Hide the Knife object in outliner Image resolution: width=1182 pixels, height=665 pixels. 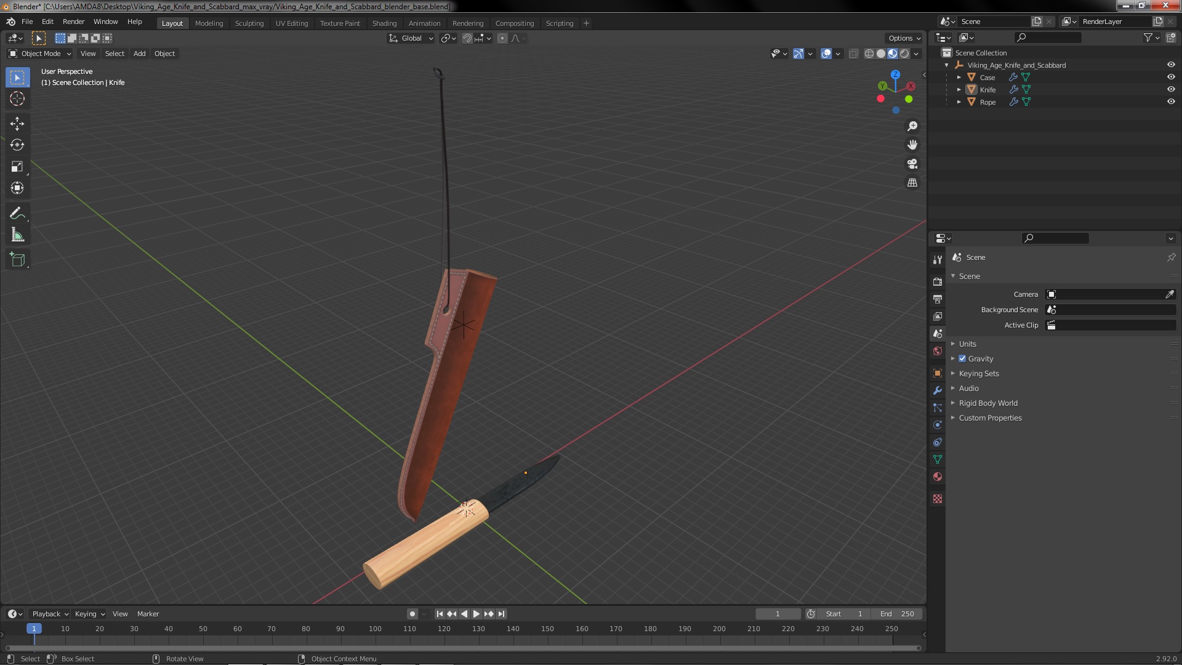[1171, 90]
